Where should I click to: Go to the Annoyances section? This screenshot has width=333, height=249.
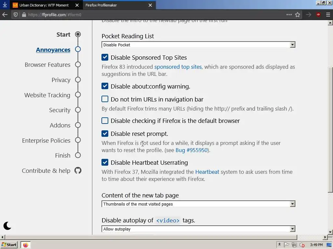[x=53, y=50]
